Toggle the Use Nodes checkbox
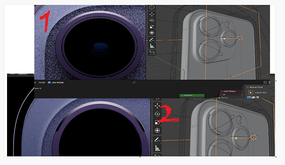This screenshot has width=285, height=165. coord(49,82)
